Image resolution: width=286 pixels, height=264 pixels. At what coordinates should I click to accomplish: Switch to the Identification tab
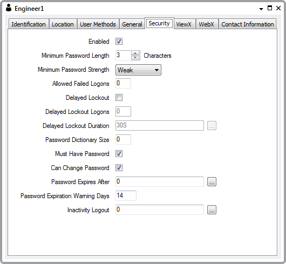coord(29,24)
